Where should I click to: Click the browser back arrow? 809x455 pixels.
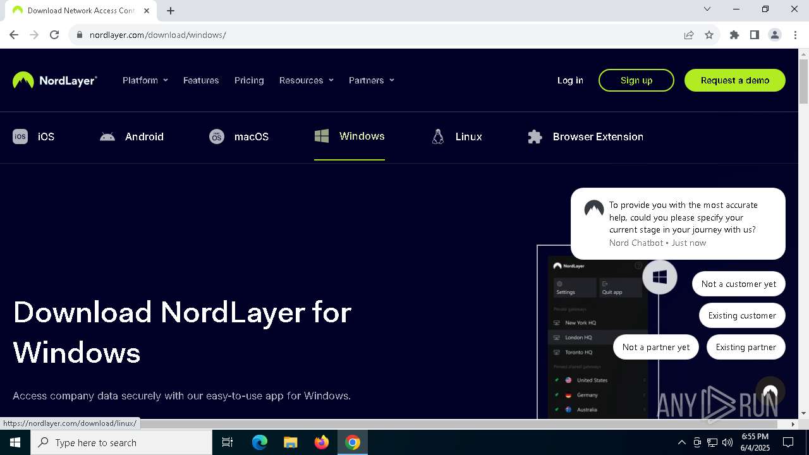pyautogui.click(x=14, y=35)
